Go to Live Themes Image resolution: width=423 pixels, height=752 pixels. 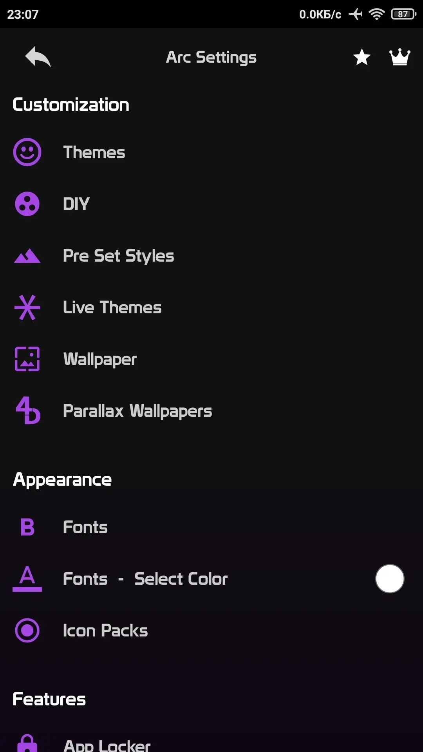click(112, 307)
